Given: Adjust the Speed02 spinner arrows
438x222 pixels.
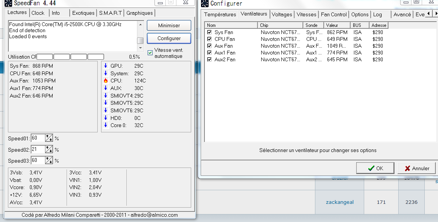Looking at the screenshot, I should (49, 149).
